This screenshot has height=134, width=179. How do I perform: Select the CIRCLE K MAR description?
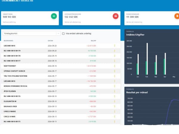[10, 116]
